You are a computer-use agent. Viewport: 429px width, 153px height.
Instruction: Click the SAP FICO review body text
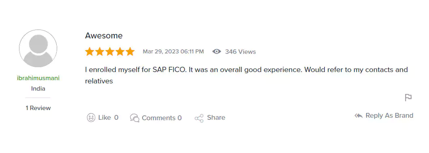point(247,75)
